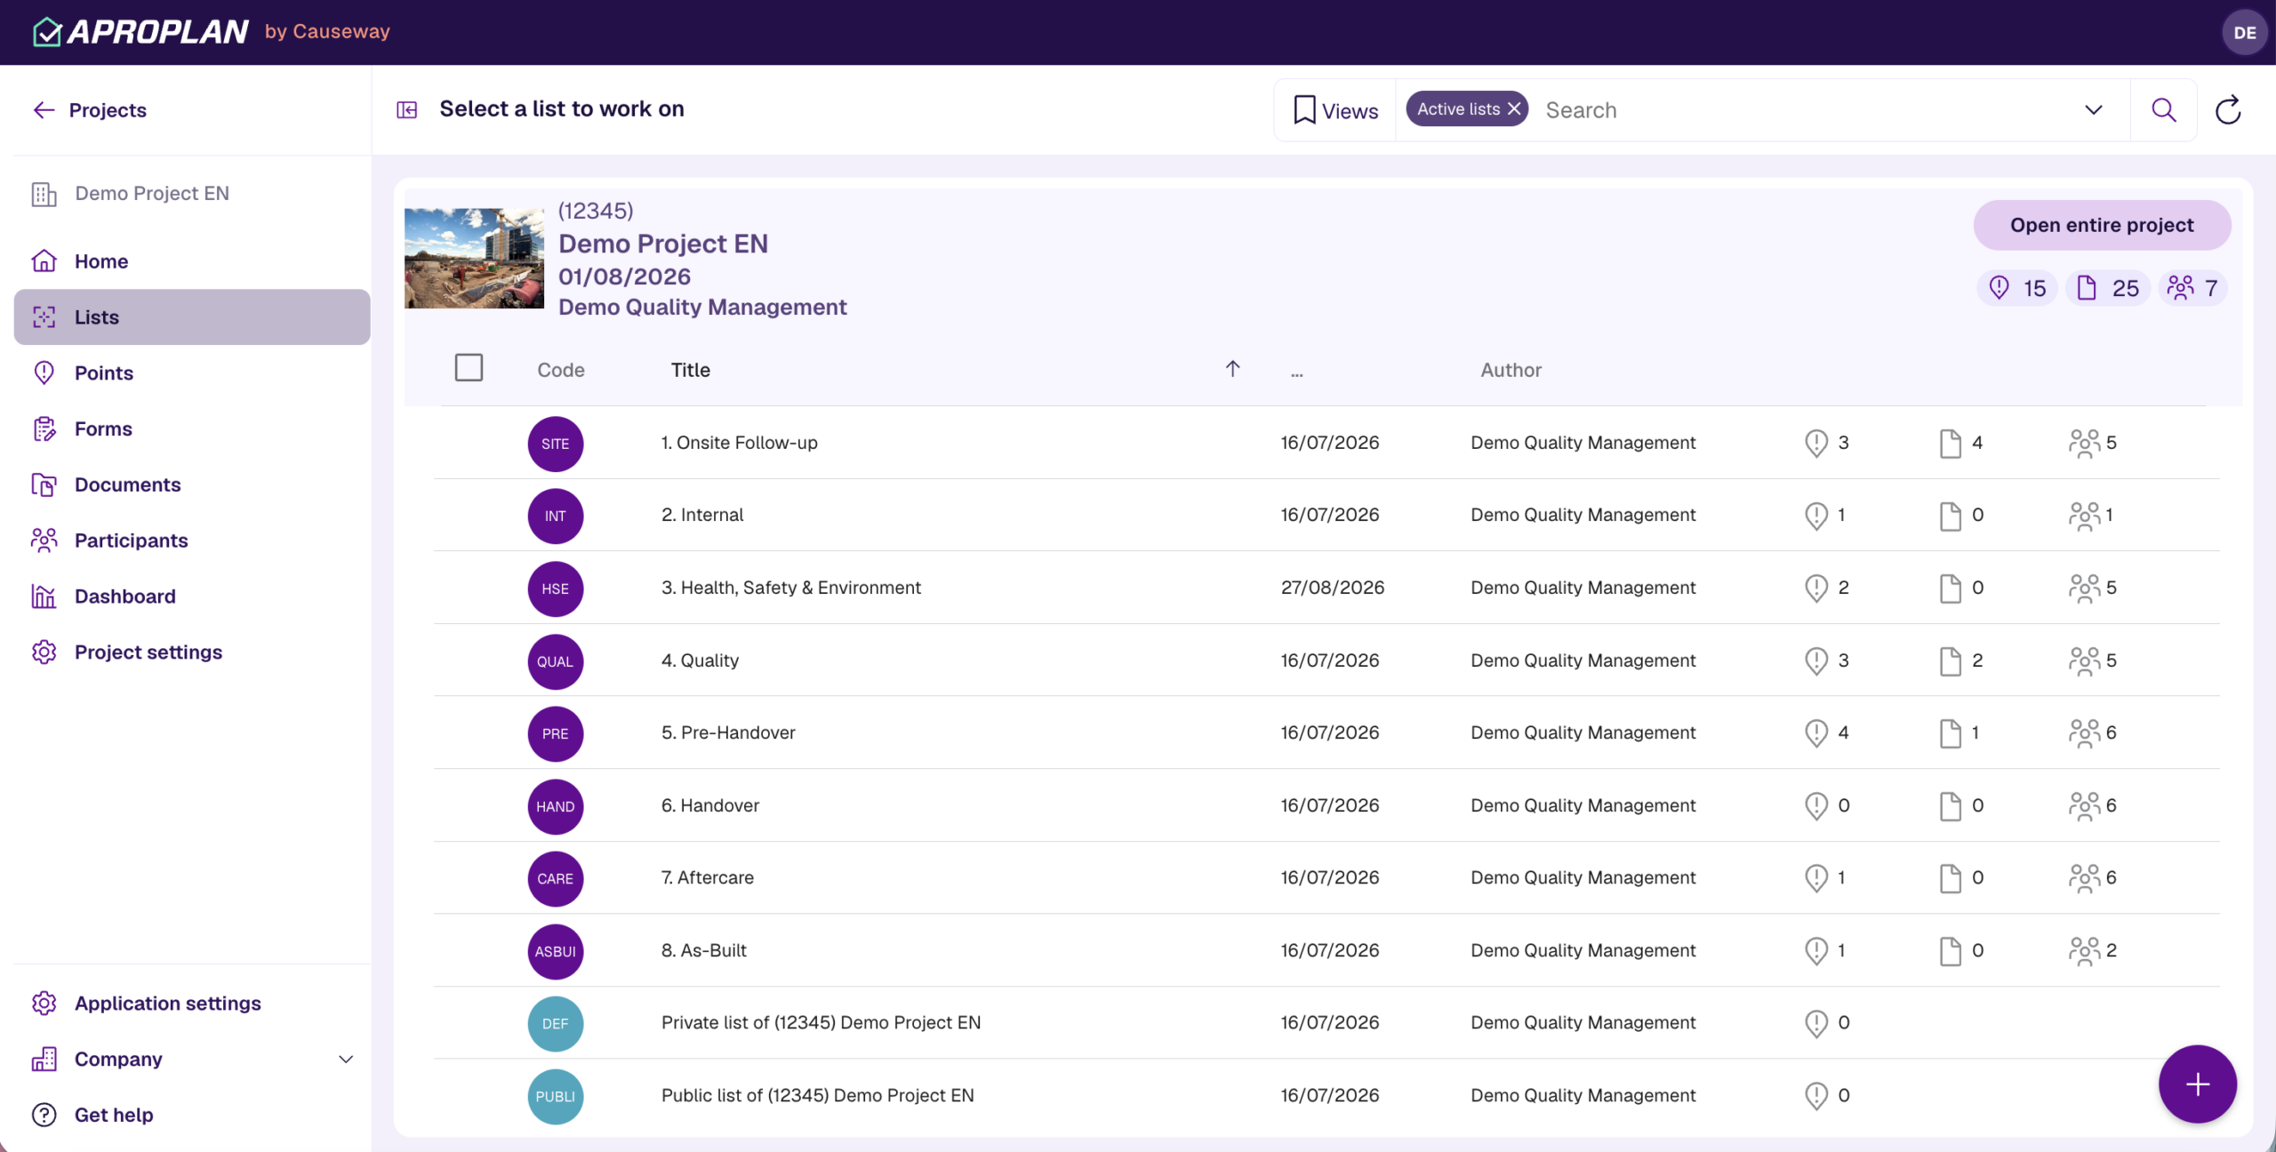The width and height of the screenshot is (2276, 1152).
Task: Open the Public list of (12345) Demo Project EN
Action: tap(817, 1095)
